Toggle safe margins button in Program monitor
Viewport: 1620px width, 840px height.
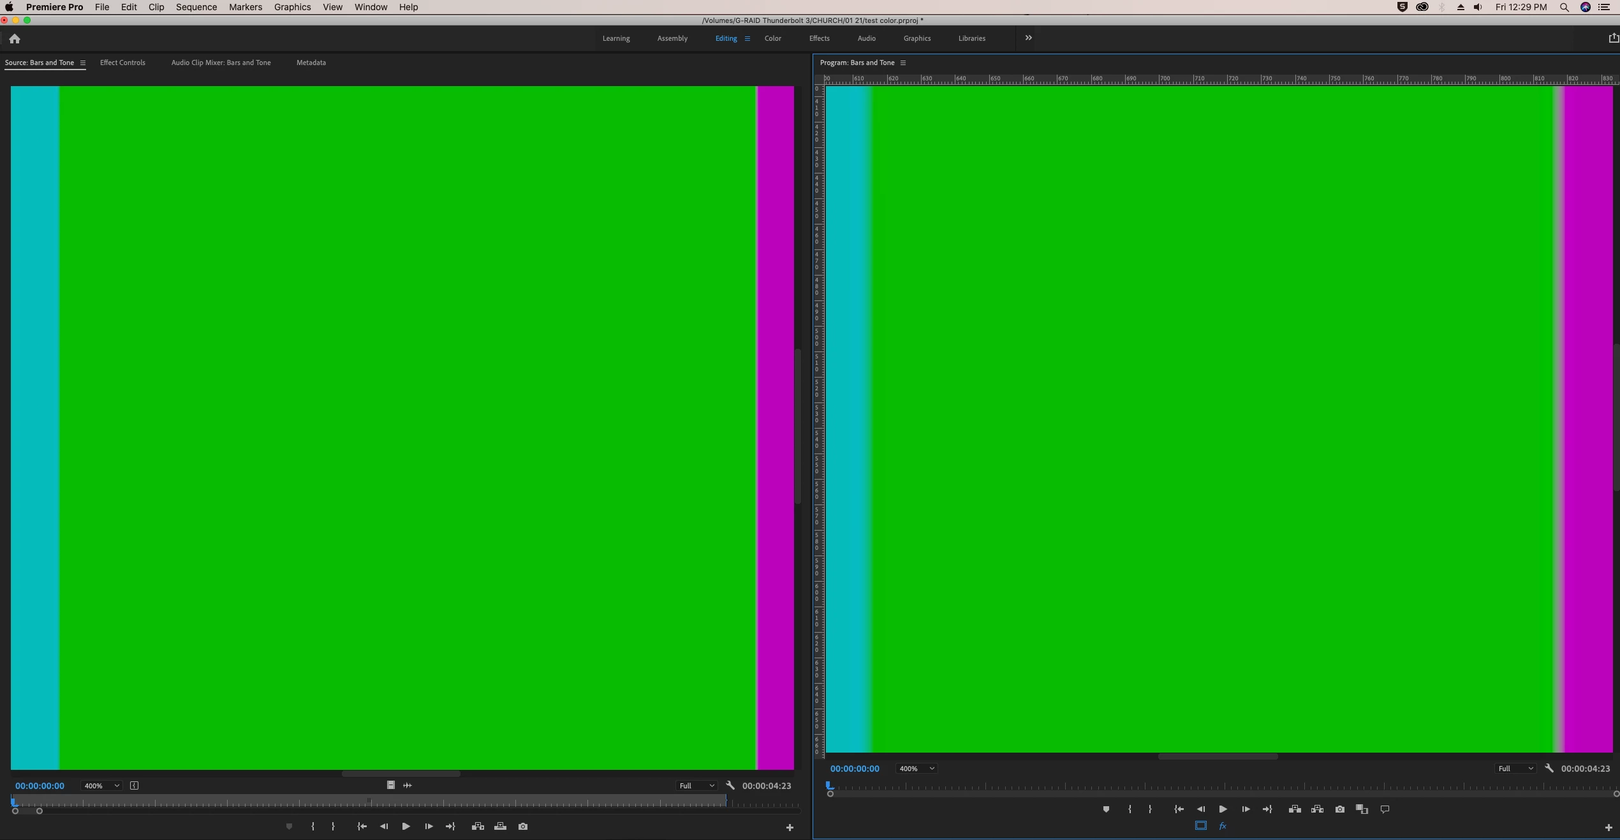pos(1200,826)
